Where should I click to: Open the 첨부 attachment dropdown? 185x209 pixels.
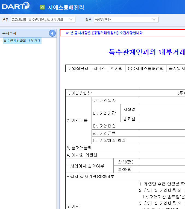click(x=126, y=20)
